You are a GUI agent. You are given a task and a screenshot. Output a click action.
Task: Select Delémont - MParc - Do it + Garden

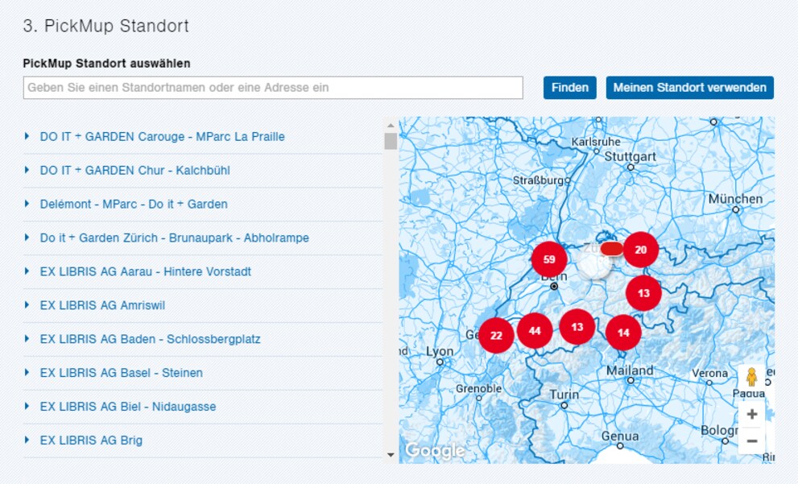[134, 204]
